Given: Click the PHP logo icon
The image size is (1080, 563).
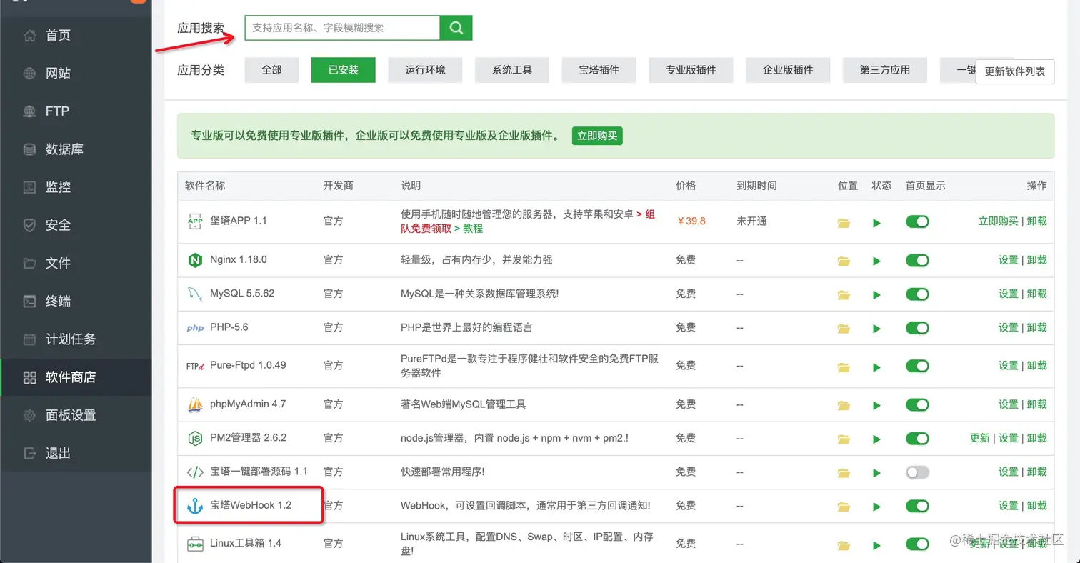Looking at the screenshot, I should 195,328.
